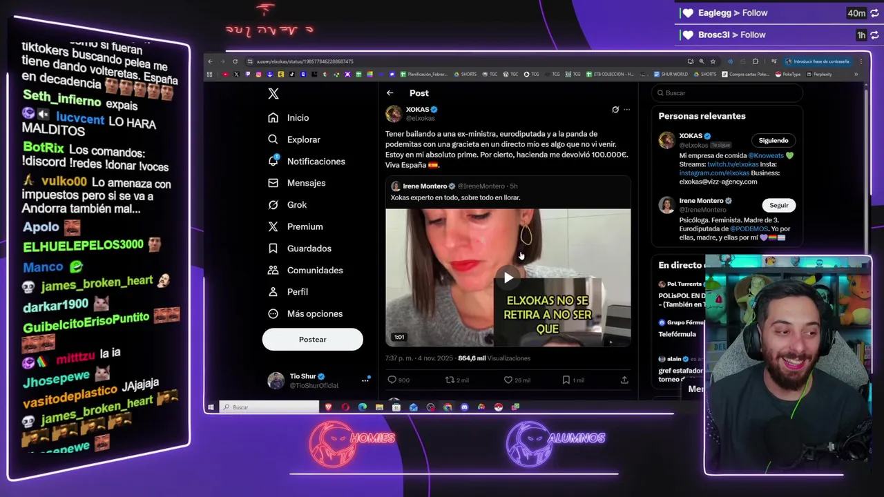Open Windows Start menu
The height and width of the screenshot is (497, 884).
pos(211,407)
